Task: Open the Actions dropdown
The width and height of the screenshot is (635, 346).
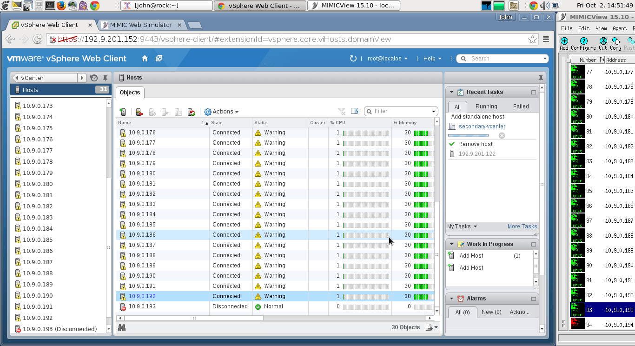Action: [x=221, y=112]
